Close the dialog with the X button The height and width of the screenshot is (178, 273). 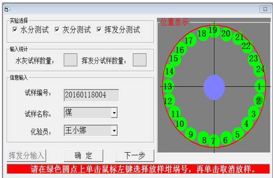click(x=265, y=9)
